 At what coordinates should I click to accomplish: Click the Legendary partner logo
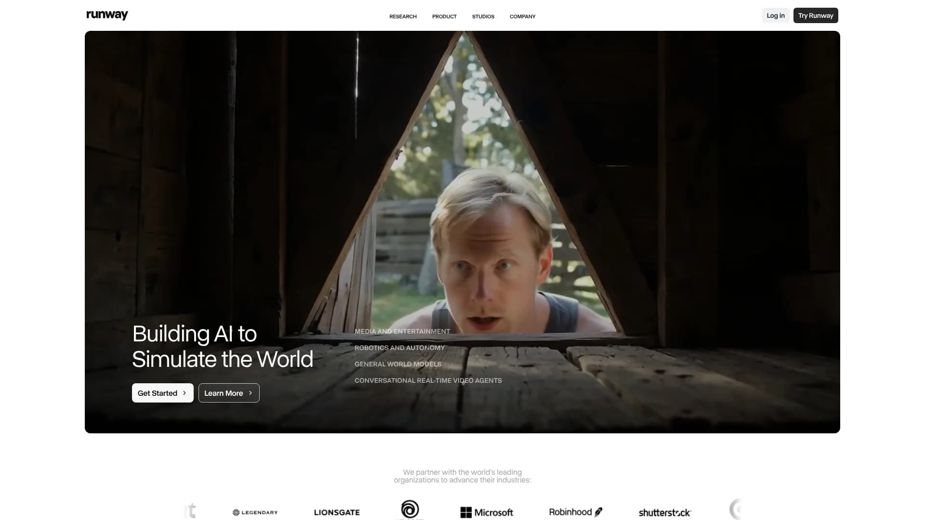tap(255, 512)
